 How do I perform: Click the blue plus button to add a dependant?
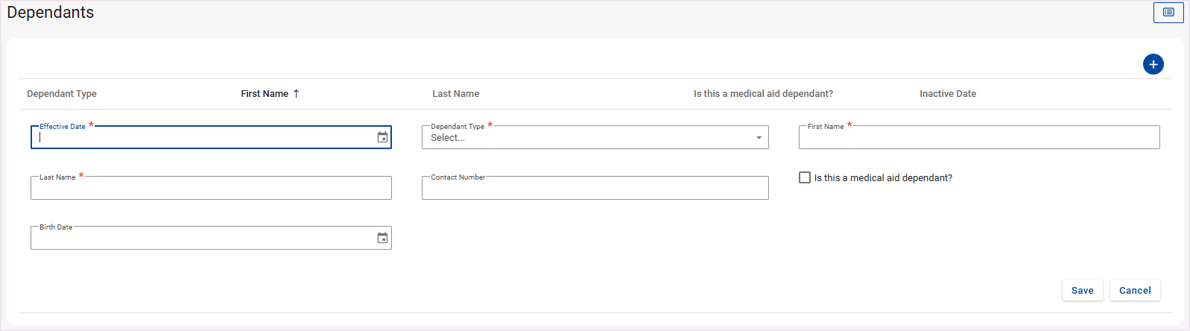[1153, 64]
